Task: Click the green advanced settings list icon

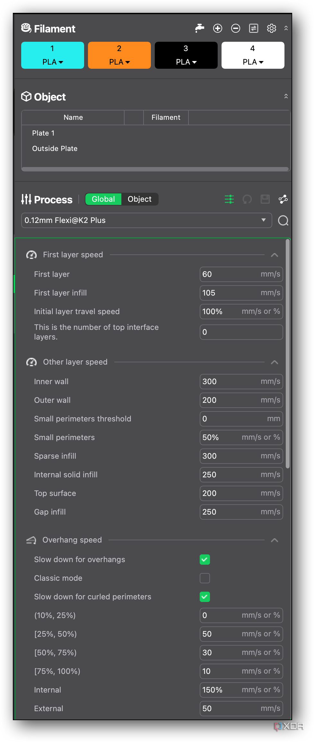Action: (x=229, y=199)
